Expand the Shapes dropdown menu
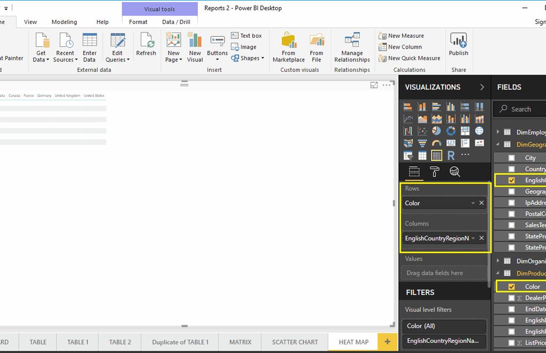The width and height of the screenshot is (546, 353). click(248, 58)
